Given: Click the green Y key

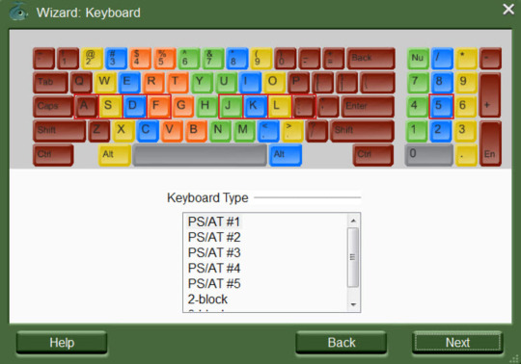Looking at the screenshot, I should 202,82.
